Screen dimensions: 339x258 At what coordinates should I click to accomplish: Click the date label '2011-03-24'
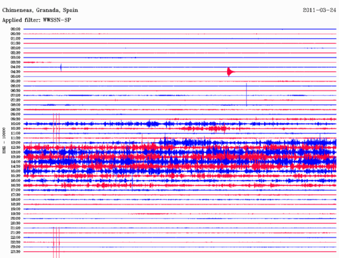coord(319,10)
